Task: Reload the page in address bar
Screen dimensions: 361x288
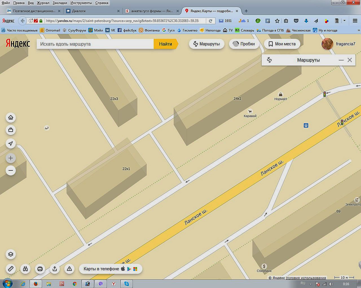Action: (x=210, y=21)
